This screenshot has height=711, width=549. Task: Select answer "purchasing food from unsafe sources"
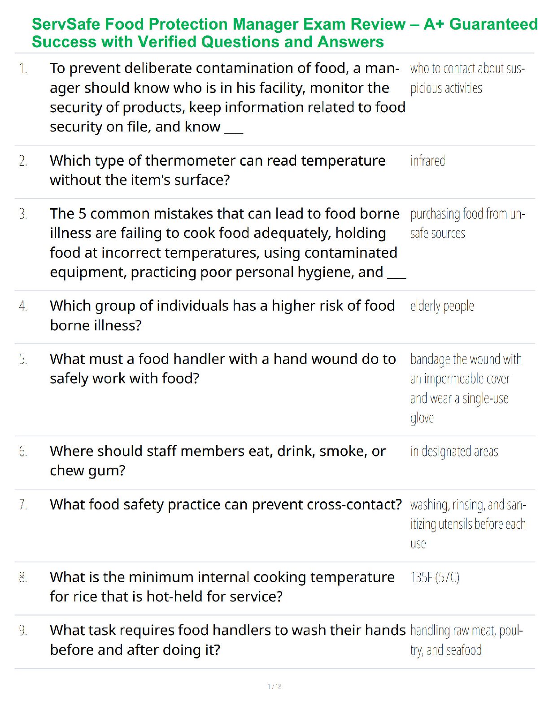pos(467,224)
